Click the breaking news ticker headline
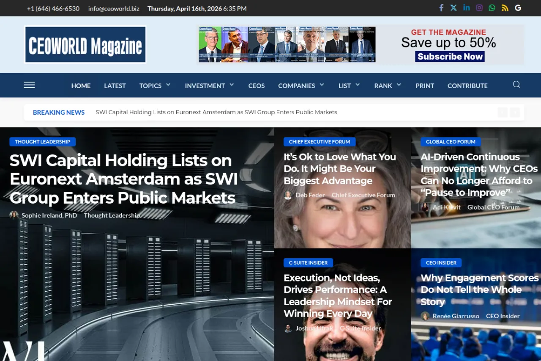 pyautogui.click(x=216, y=112)
